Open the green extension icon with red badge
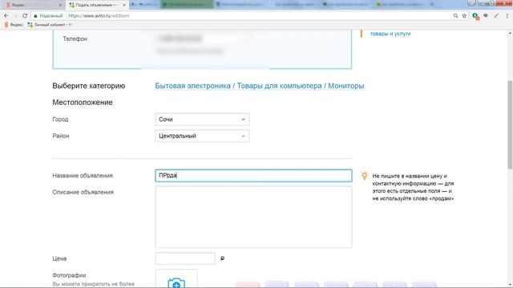513x288 pixels. click(x=475, y=16)
